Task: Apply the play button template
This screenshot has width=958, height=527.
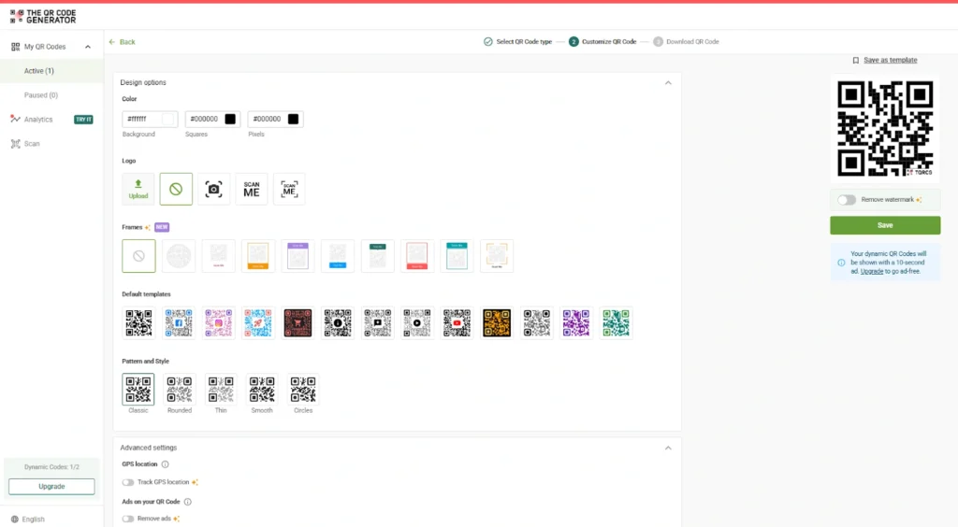Action: pyautogui.click(x=417, y=322)
